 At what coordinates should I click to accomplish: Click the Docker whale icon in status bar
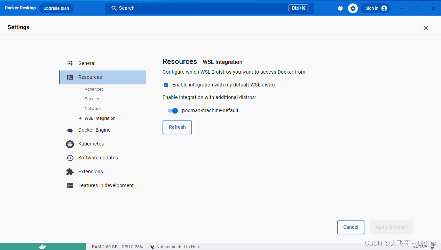click(x=42, y=246)
